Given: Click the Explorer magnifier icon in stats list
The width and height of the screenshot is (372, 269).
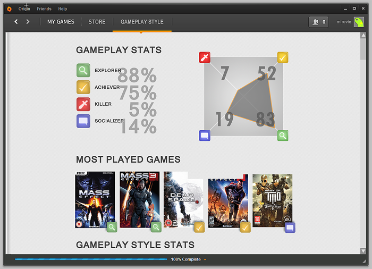Looking at the screenshot, I should tap(83, 70).
